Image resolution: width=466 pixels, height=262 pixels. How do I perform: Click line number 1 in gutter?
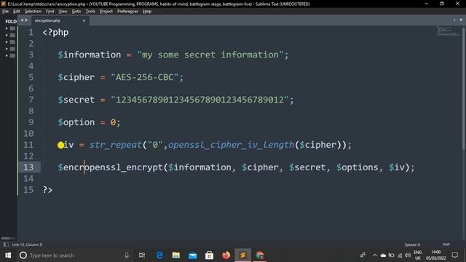pos(31,32)
